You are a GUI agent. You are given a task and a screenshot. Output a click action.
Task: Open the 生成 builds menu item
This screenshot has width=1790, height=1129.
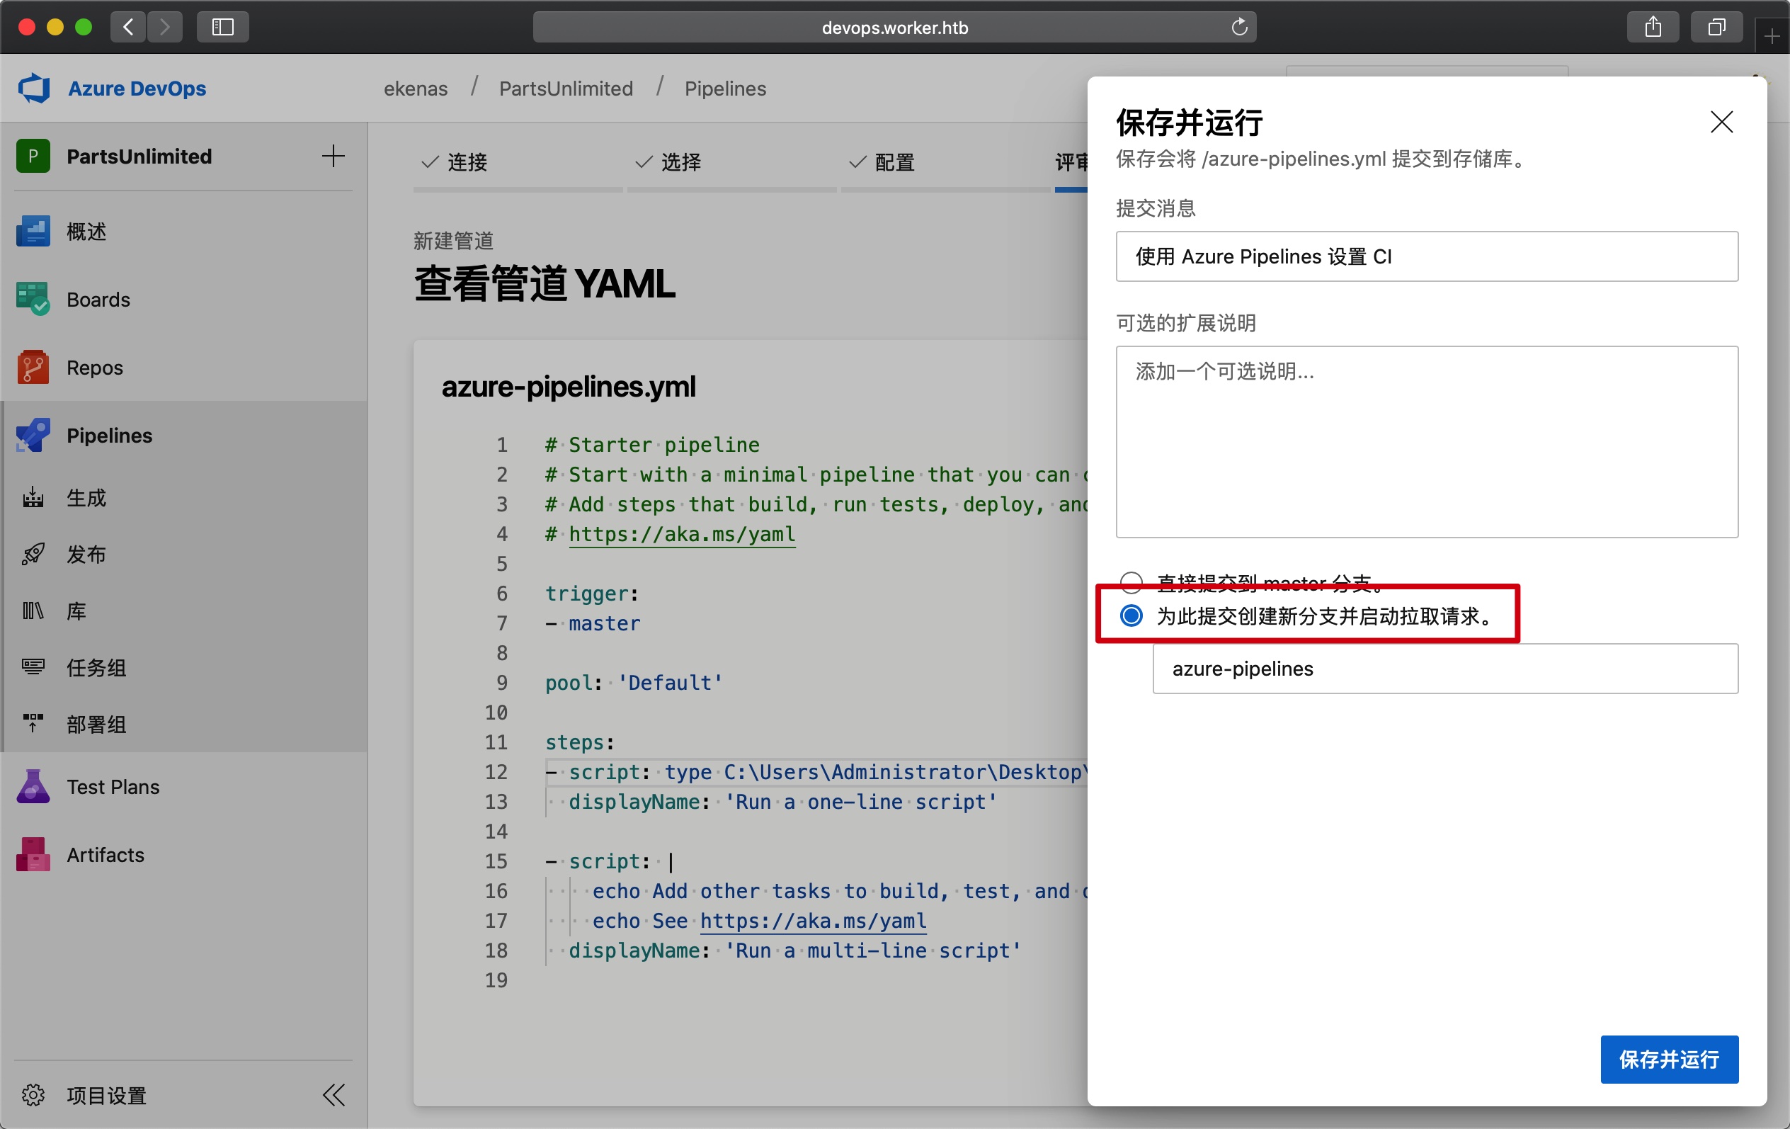coord(86,497)
